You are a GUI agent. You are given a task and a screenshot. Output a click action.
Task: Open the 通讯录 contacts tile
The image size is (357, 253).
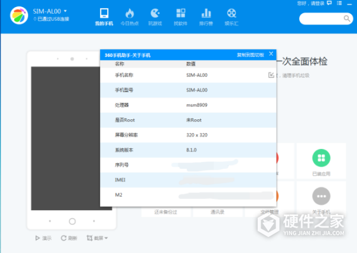217,212
